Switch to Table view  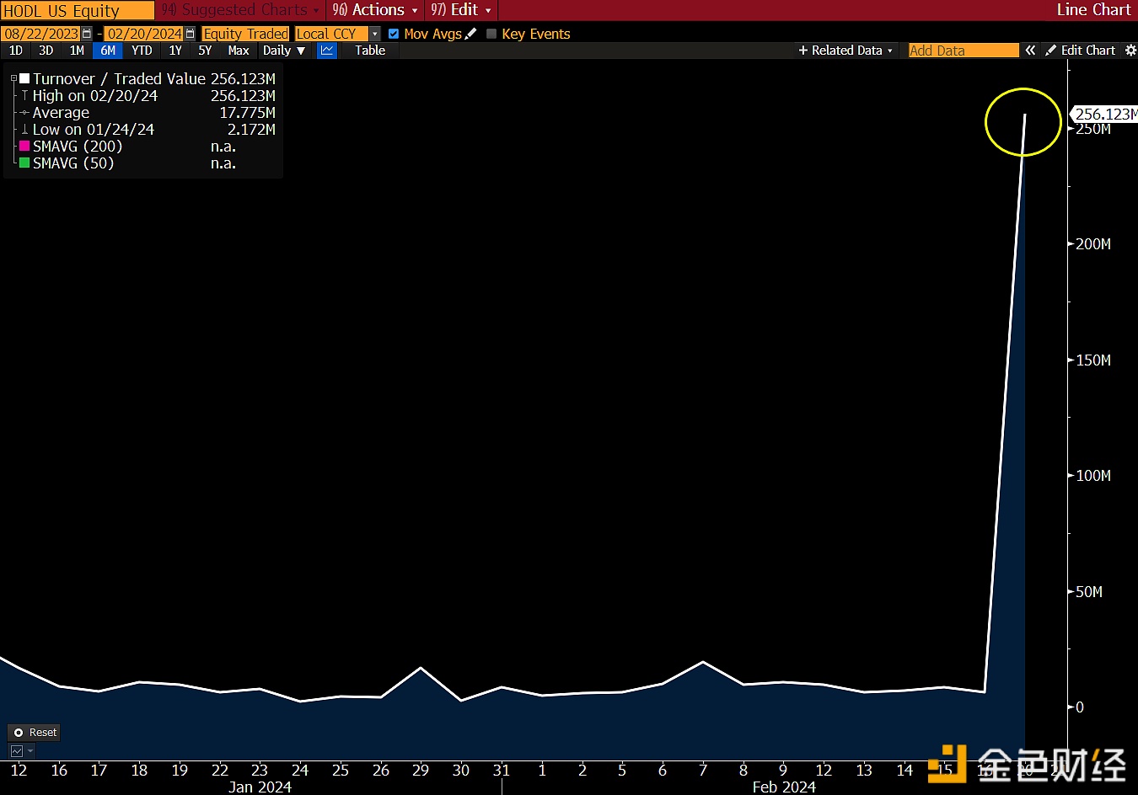click(x=369, y=51)
